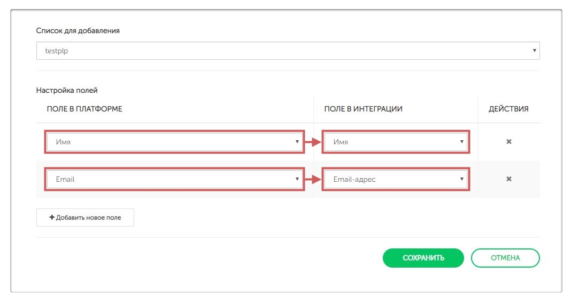Expand platform field dropdown showing Имя
The height and width of the screenshot is (298, 571).
(x=174, y=142)
